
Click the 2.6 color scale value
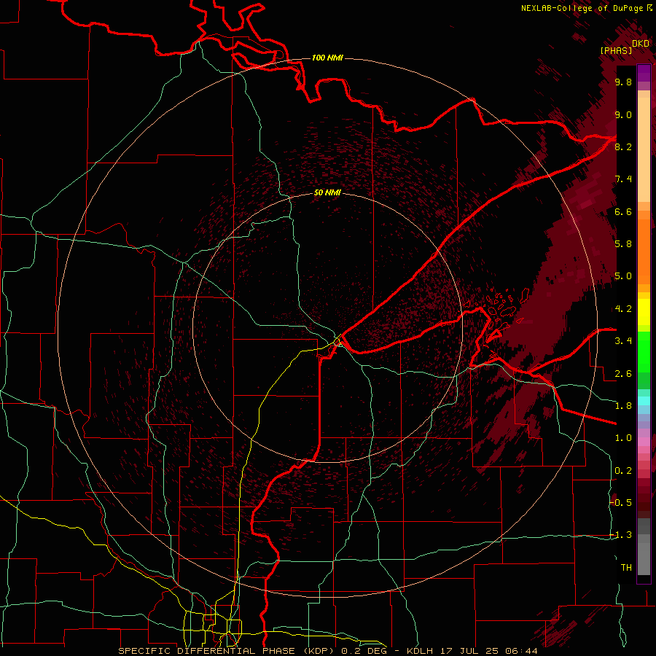623,374
